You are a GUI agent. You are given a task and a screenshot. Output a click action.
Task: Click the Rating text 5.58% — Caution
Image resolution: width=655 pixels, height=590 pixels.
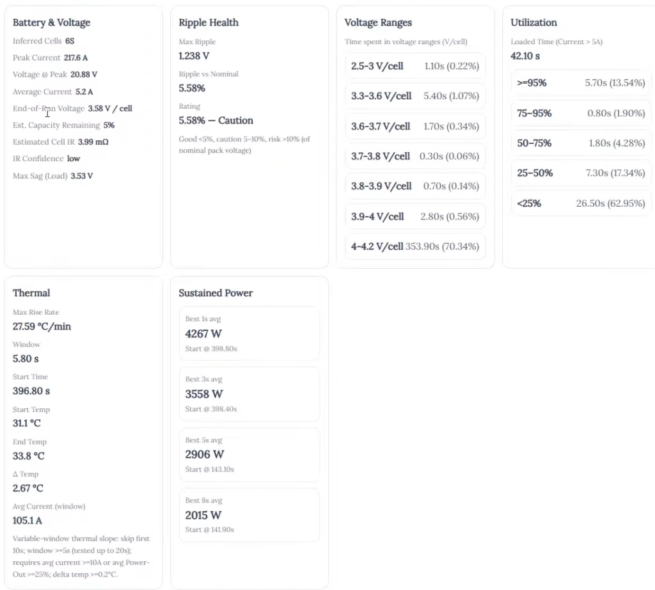[x=216, y=120]
